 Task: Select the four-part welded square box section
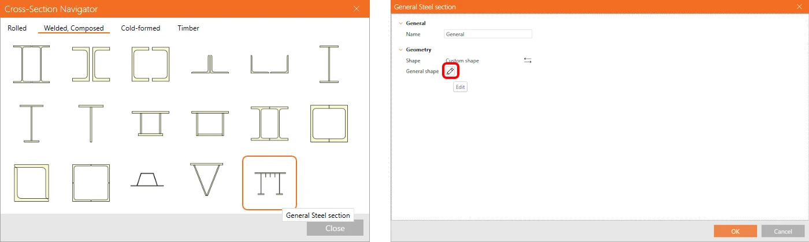click(91, 183)
